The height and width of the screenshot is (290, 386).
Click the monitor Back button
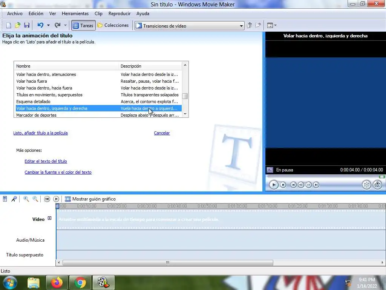pos(293,185)
